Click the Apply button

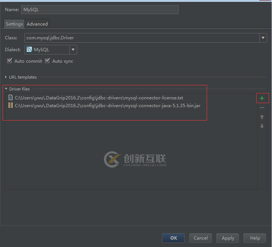(227, 238)
